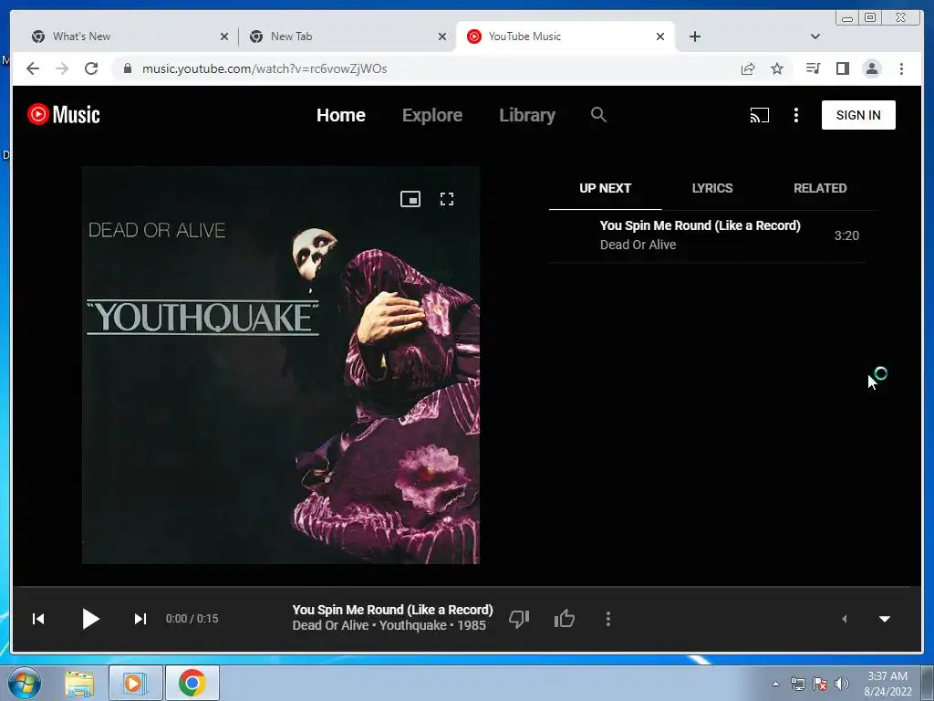Open the Library section
Screen dimensions: 934x701
click(x=527, y=115)
